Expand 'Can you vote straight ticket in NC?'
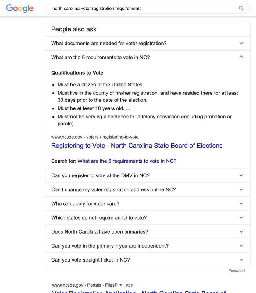This screenshot has width=256, height=293. coord(91,260)
